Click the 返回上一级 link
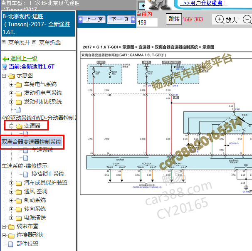 pos(24,59)
